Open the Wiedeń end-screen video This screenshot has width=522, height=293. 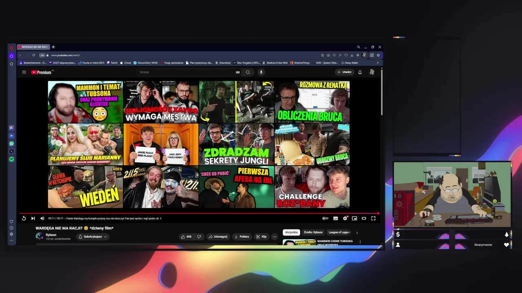point(85,187)
